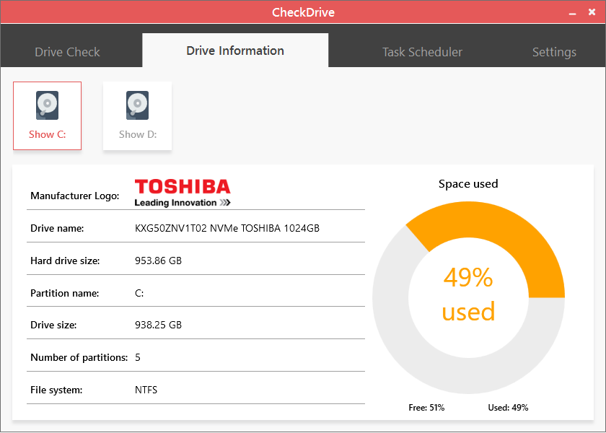The width and height of the screenshot is (606, 433).
Task: Click the 'Show D:' text label
Action: [x=137, y=134]
